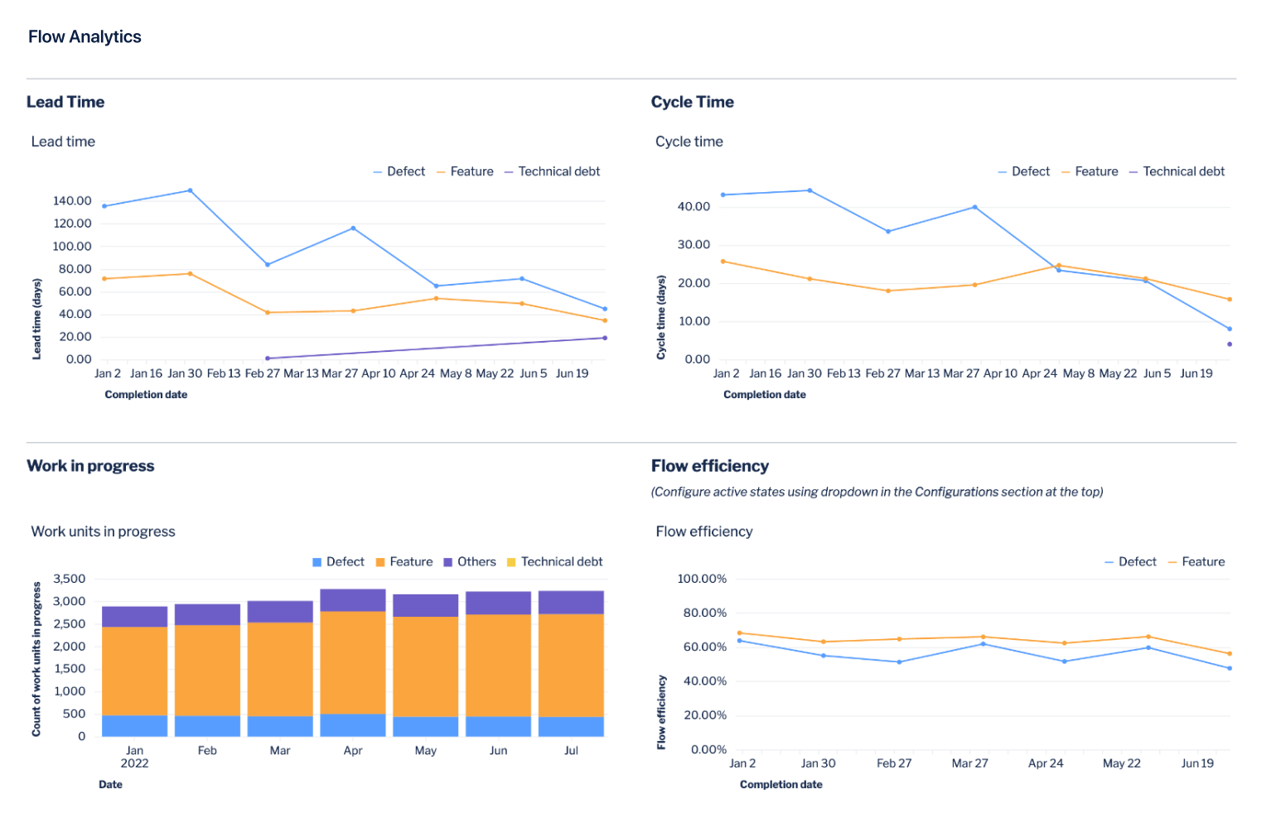Select lone Technical debt point on Cycle time chart

pos(1230,344)
